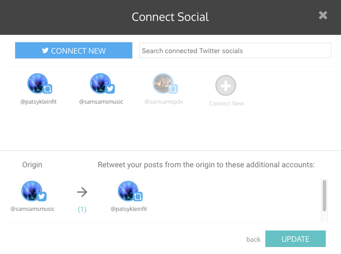Screen dimensions: 341x254
Task: Toggle @patsykleinfit account selection in the account list
Action: click(37, 84)
